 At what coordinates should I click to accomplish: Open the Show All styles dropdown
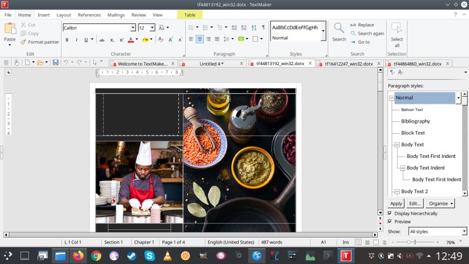pyautogui.click(x=464, y=231)
